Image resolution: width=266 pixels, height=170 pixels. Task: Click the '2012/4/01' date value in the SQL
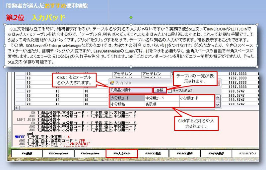79,144
